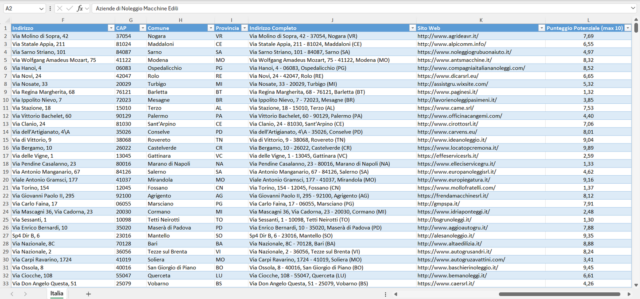Viewport: 640px width, 299px height.
Task: Switch to the Italia sheet tab
Action: tap(57, 293)
